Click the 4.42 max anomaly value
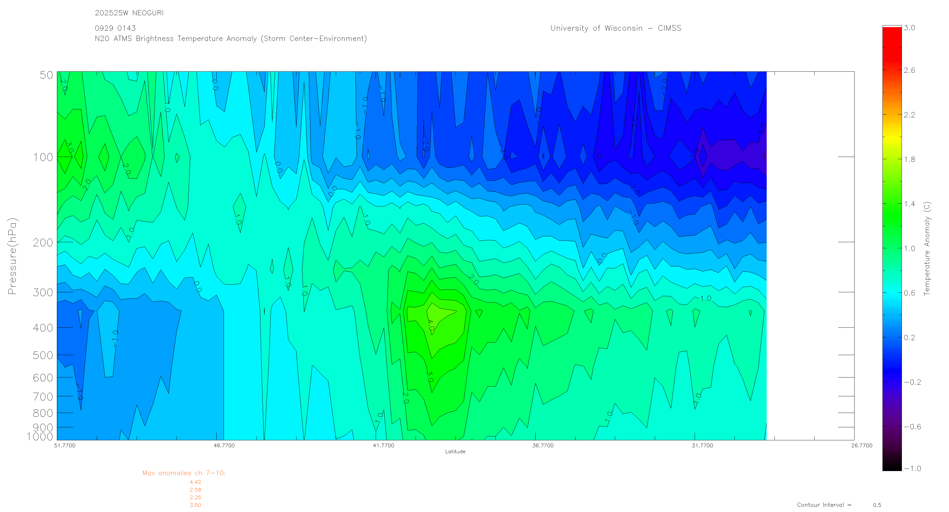Image resolution: width=949 pixels, height=512 pixels. tap(195, 482)
